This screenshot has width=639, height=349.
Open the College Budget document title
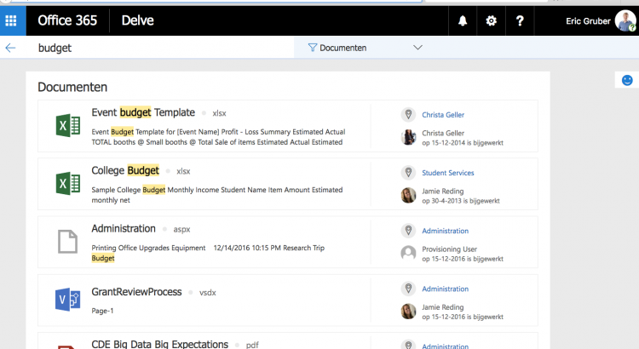coord(125,170)
